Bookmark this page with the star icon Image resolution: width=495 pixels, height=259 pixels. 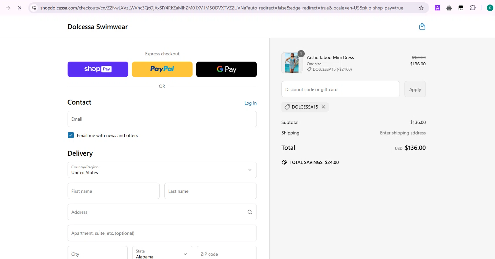pyautogui.click(x=421, y=8)
